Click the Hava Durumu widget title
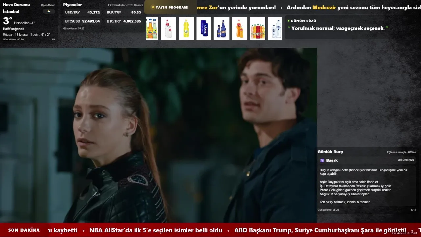The image size is (421, 237). coord(16,5)
